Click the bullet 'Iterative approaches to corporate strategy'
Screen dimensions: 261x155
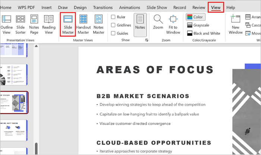pyautogui.click(x=136, y=151)
